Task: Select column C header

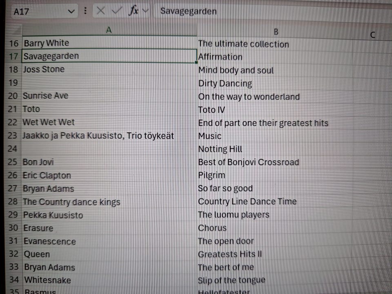Action: [372, 35]
